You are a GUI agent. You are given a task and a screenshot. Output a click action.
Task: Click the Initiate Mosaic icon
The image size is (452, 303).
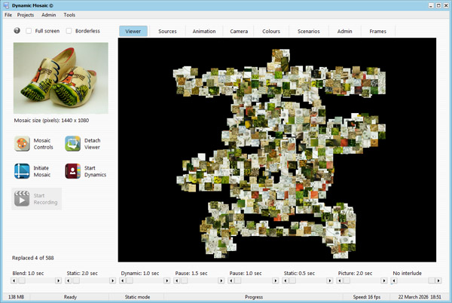click(x=22, y=171)
